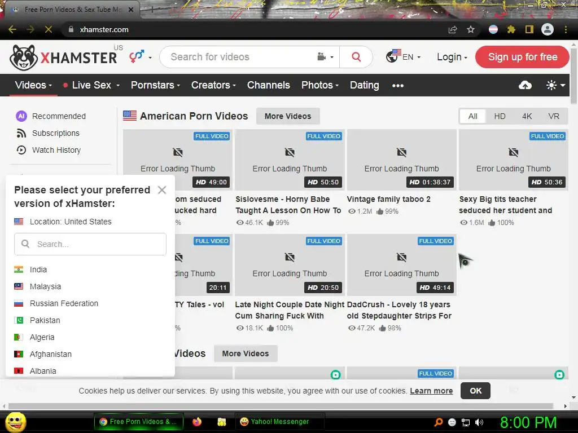Open the Videos menu

tap(33, 85)
